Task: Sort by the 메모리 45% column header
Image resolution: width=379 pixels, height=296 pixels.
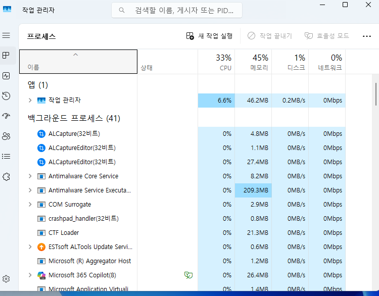Action: 253,62
